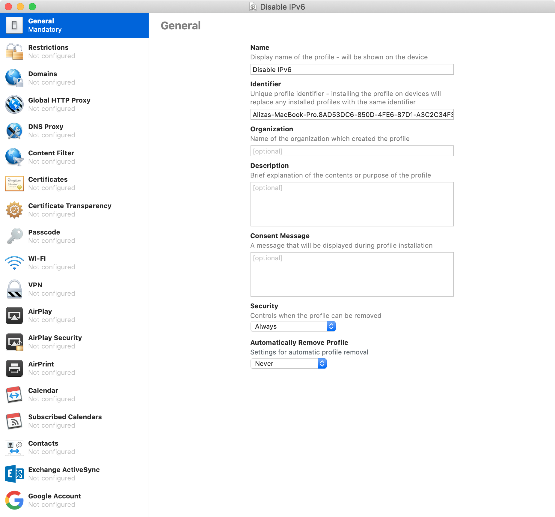The height and width of the screenshot is (517, 555).
Task: Open the Restrictions padlock icon
Action: [14, 52]
